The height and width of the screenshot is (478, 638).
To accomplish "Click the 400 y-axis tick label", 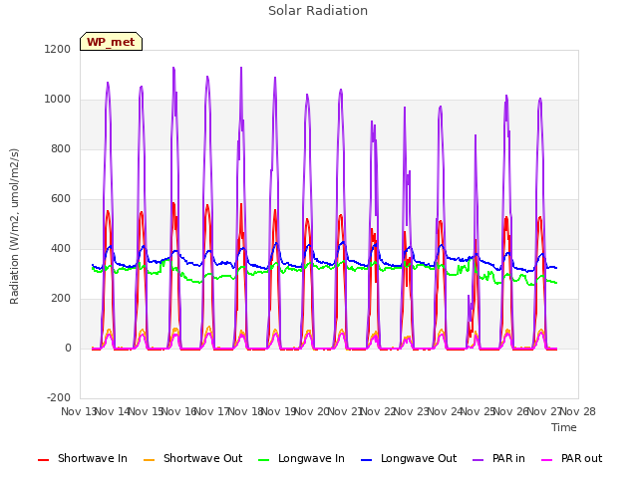I will coord(61,248).
